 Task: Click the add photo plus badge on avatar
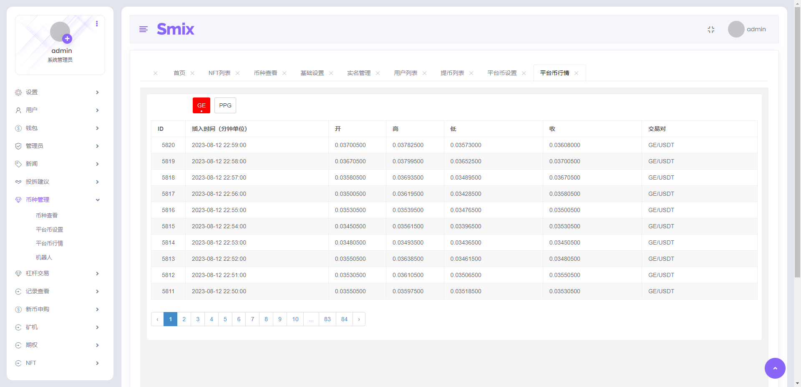67,39
